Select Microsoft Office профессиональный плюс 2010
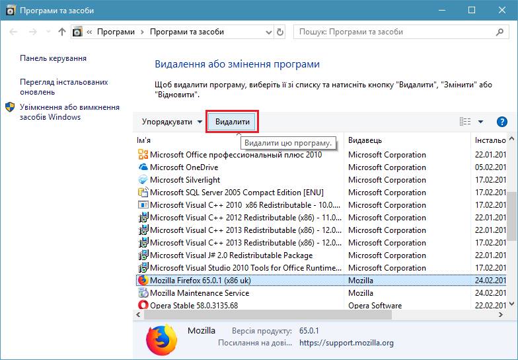This screenshot has height=360, width=518. [x=236, y=155]
